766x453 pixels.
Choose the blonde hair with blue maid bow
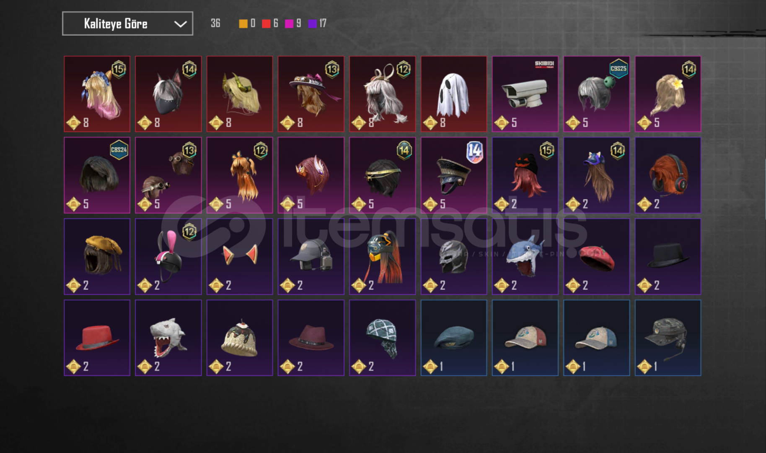coord(97,94)
